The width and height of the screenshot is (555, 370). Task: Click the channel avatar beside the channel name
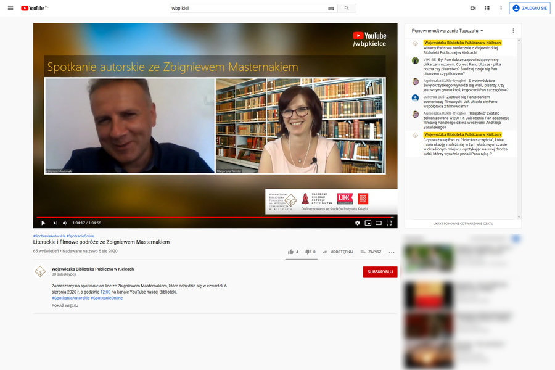click(40, 271)
